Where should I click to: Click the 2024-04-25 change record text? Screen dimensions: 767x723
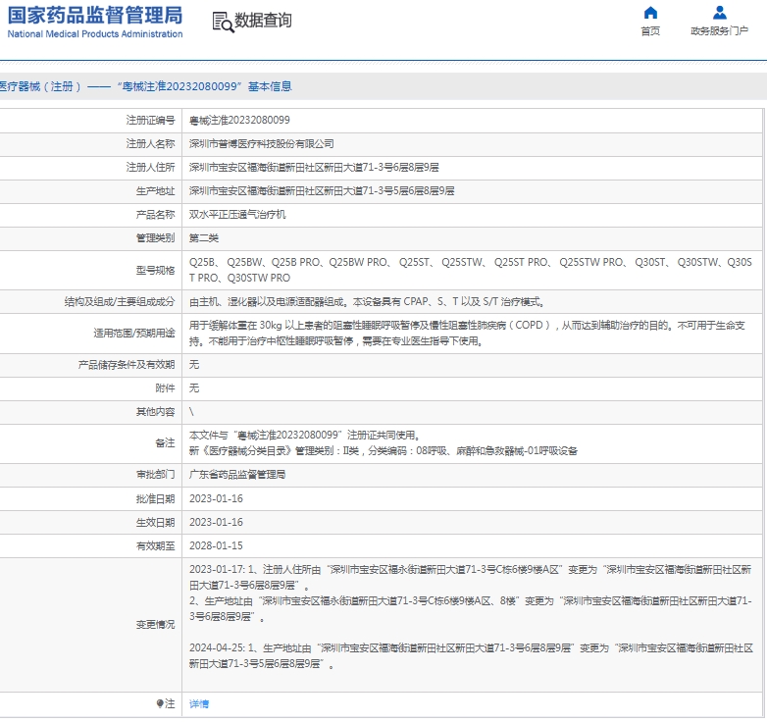(x=471, y=656)
